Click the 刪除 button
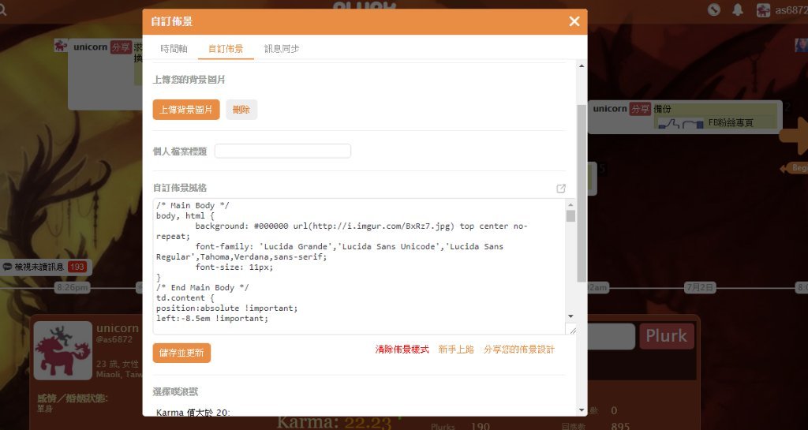808x430 pixels. point(241,110)
